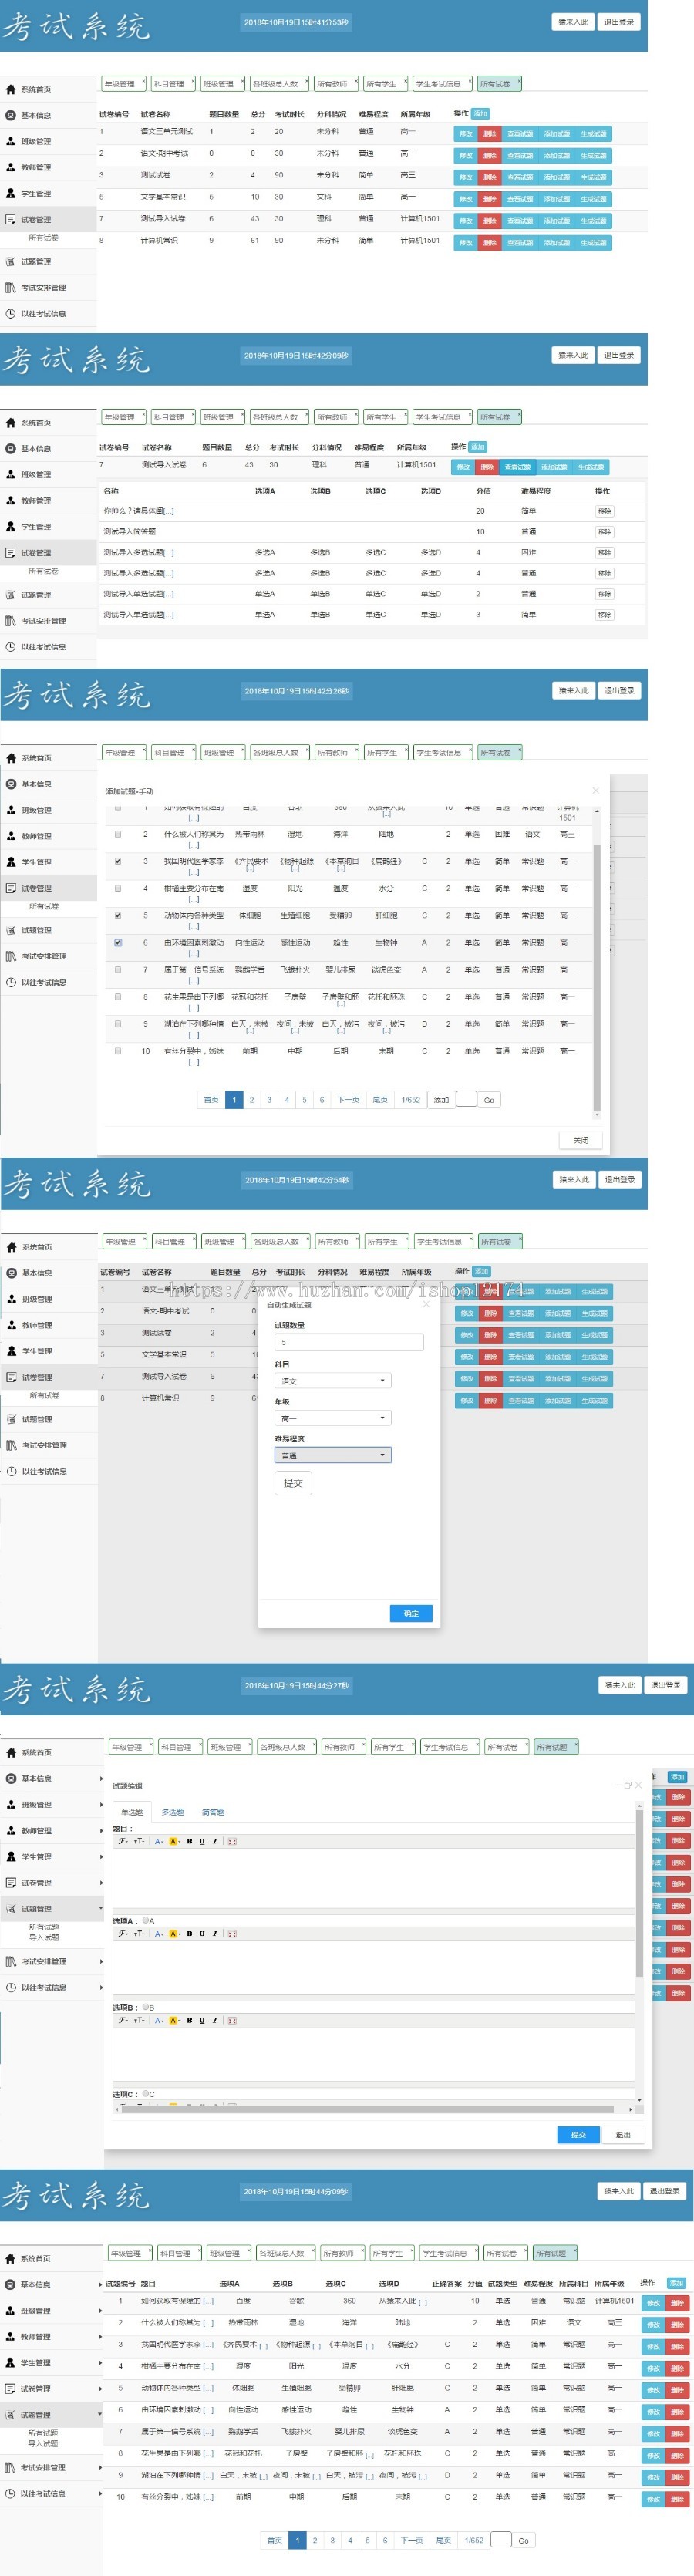Toggle Bold in the 题目 editor toolbar
The image size is (694, 2576).
point(189,1841)
